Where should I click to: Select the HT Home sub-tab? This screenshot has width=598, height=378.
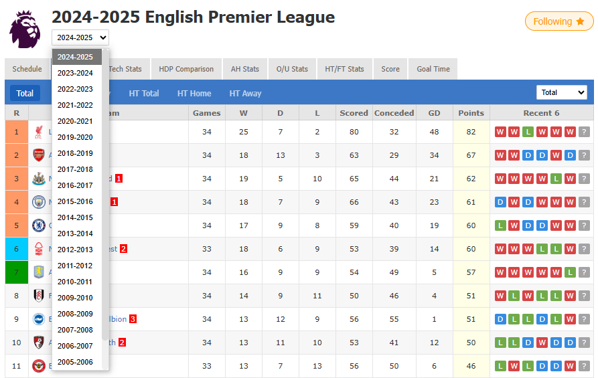tap(194, 94)
